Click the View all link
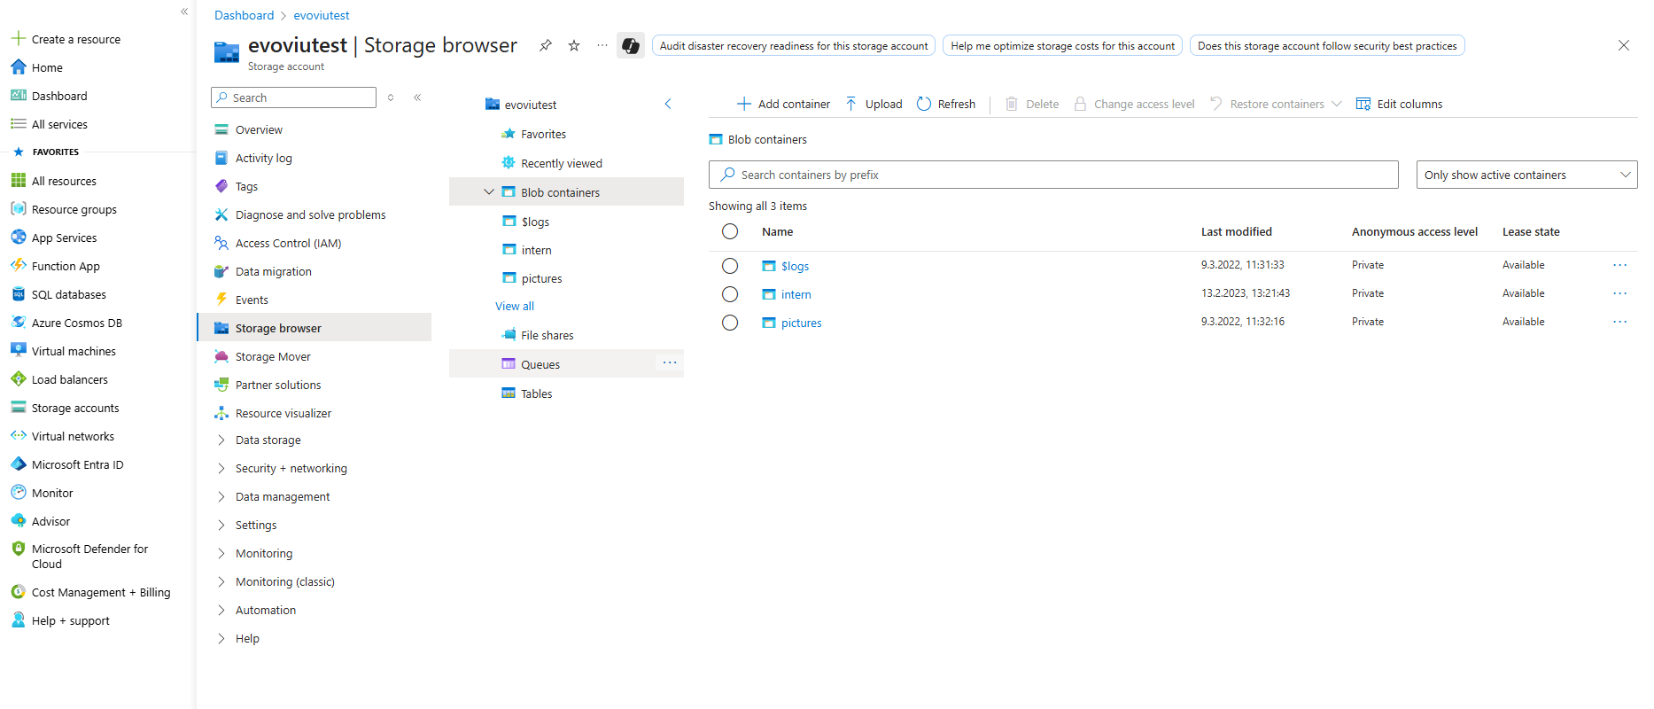The image size is (1654, 709). pyautogui.click(x=515, y=306)
